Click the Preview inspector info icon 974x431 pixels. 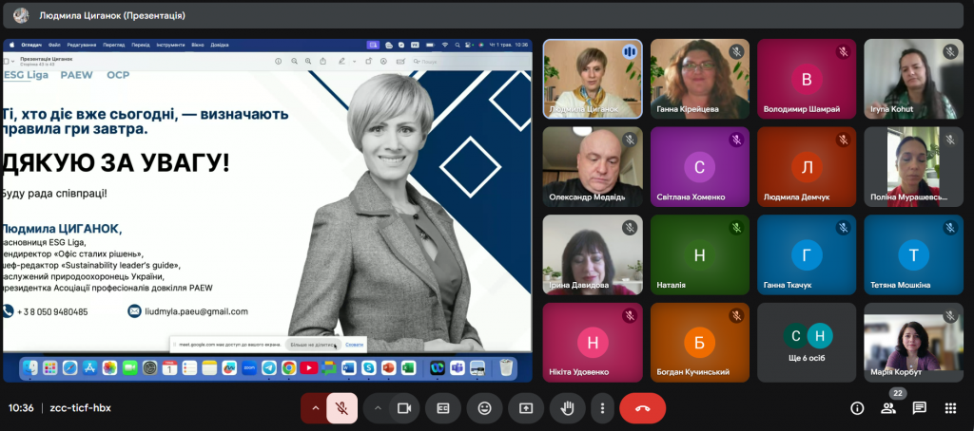coord(279,61)
